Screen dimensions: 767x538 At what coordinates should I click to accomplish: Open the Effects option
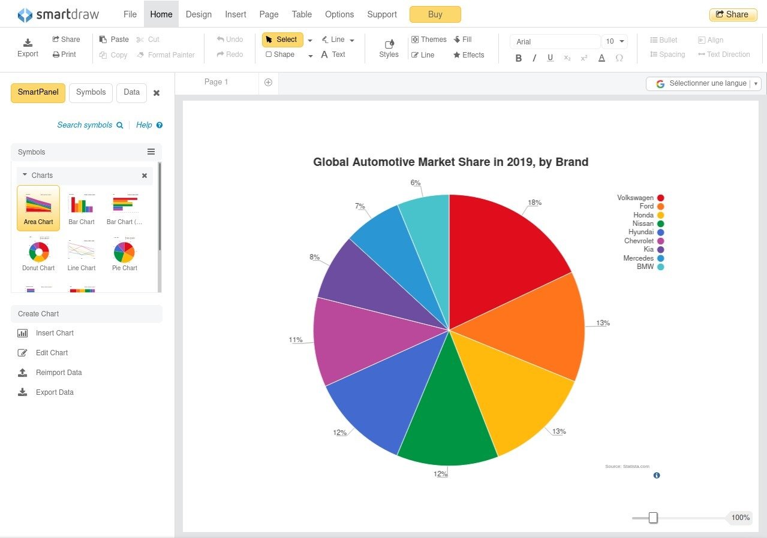[x=468, y=55]
